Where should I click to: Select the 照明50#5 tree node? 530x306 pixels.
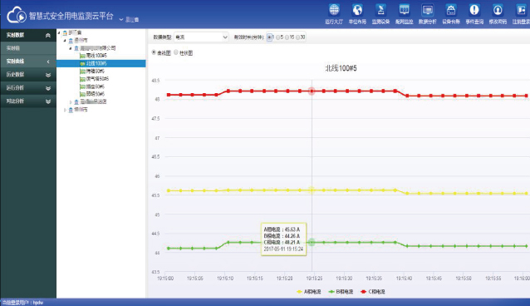click(92, 94)
